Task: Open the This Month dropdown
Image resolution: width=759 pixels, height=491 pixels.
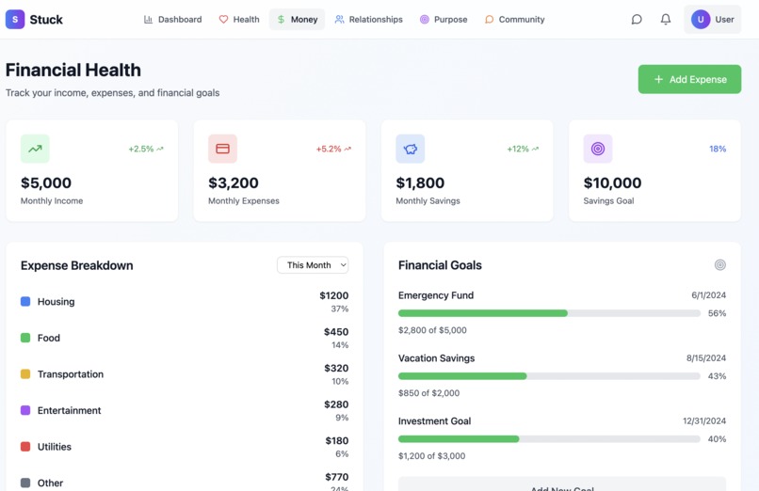Action: coord(313,265)
